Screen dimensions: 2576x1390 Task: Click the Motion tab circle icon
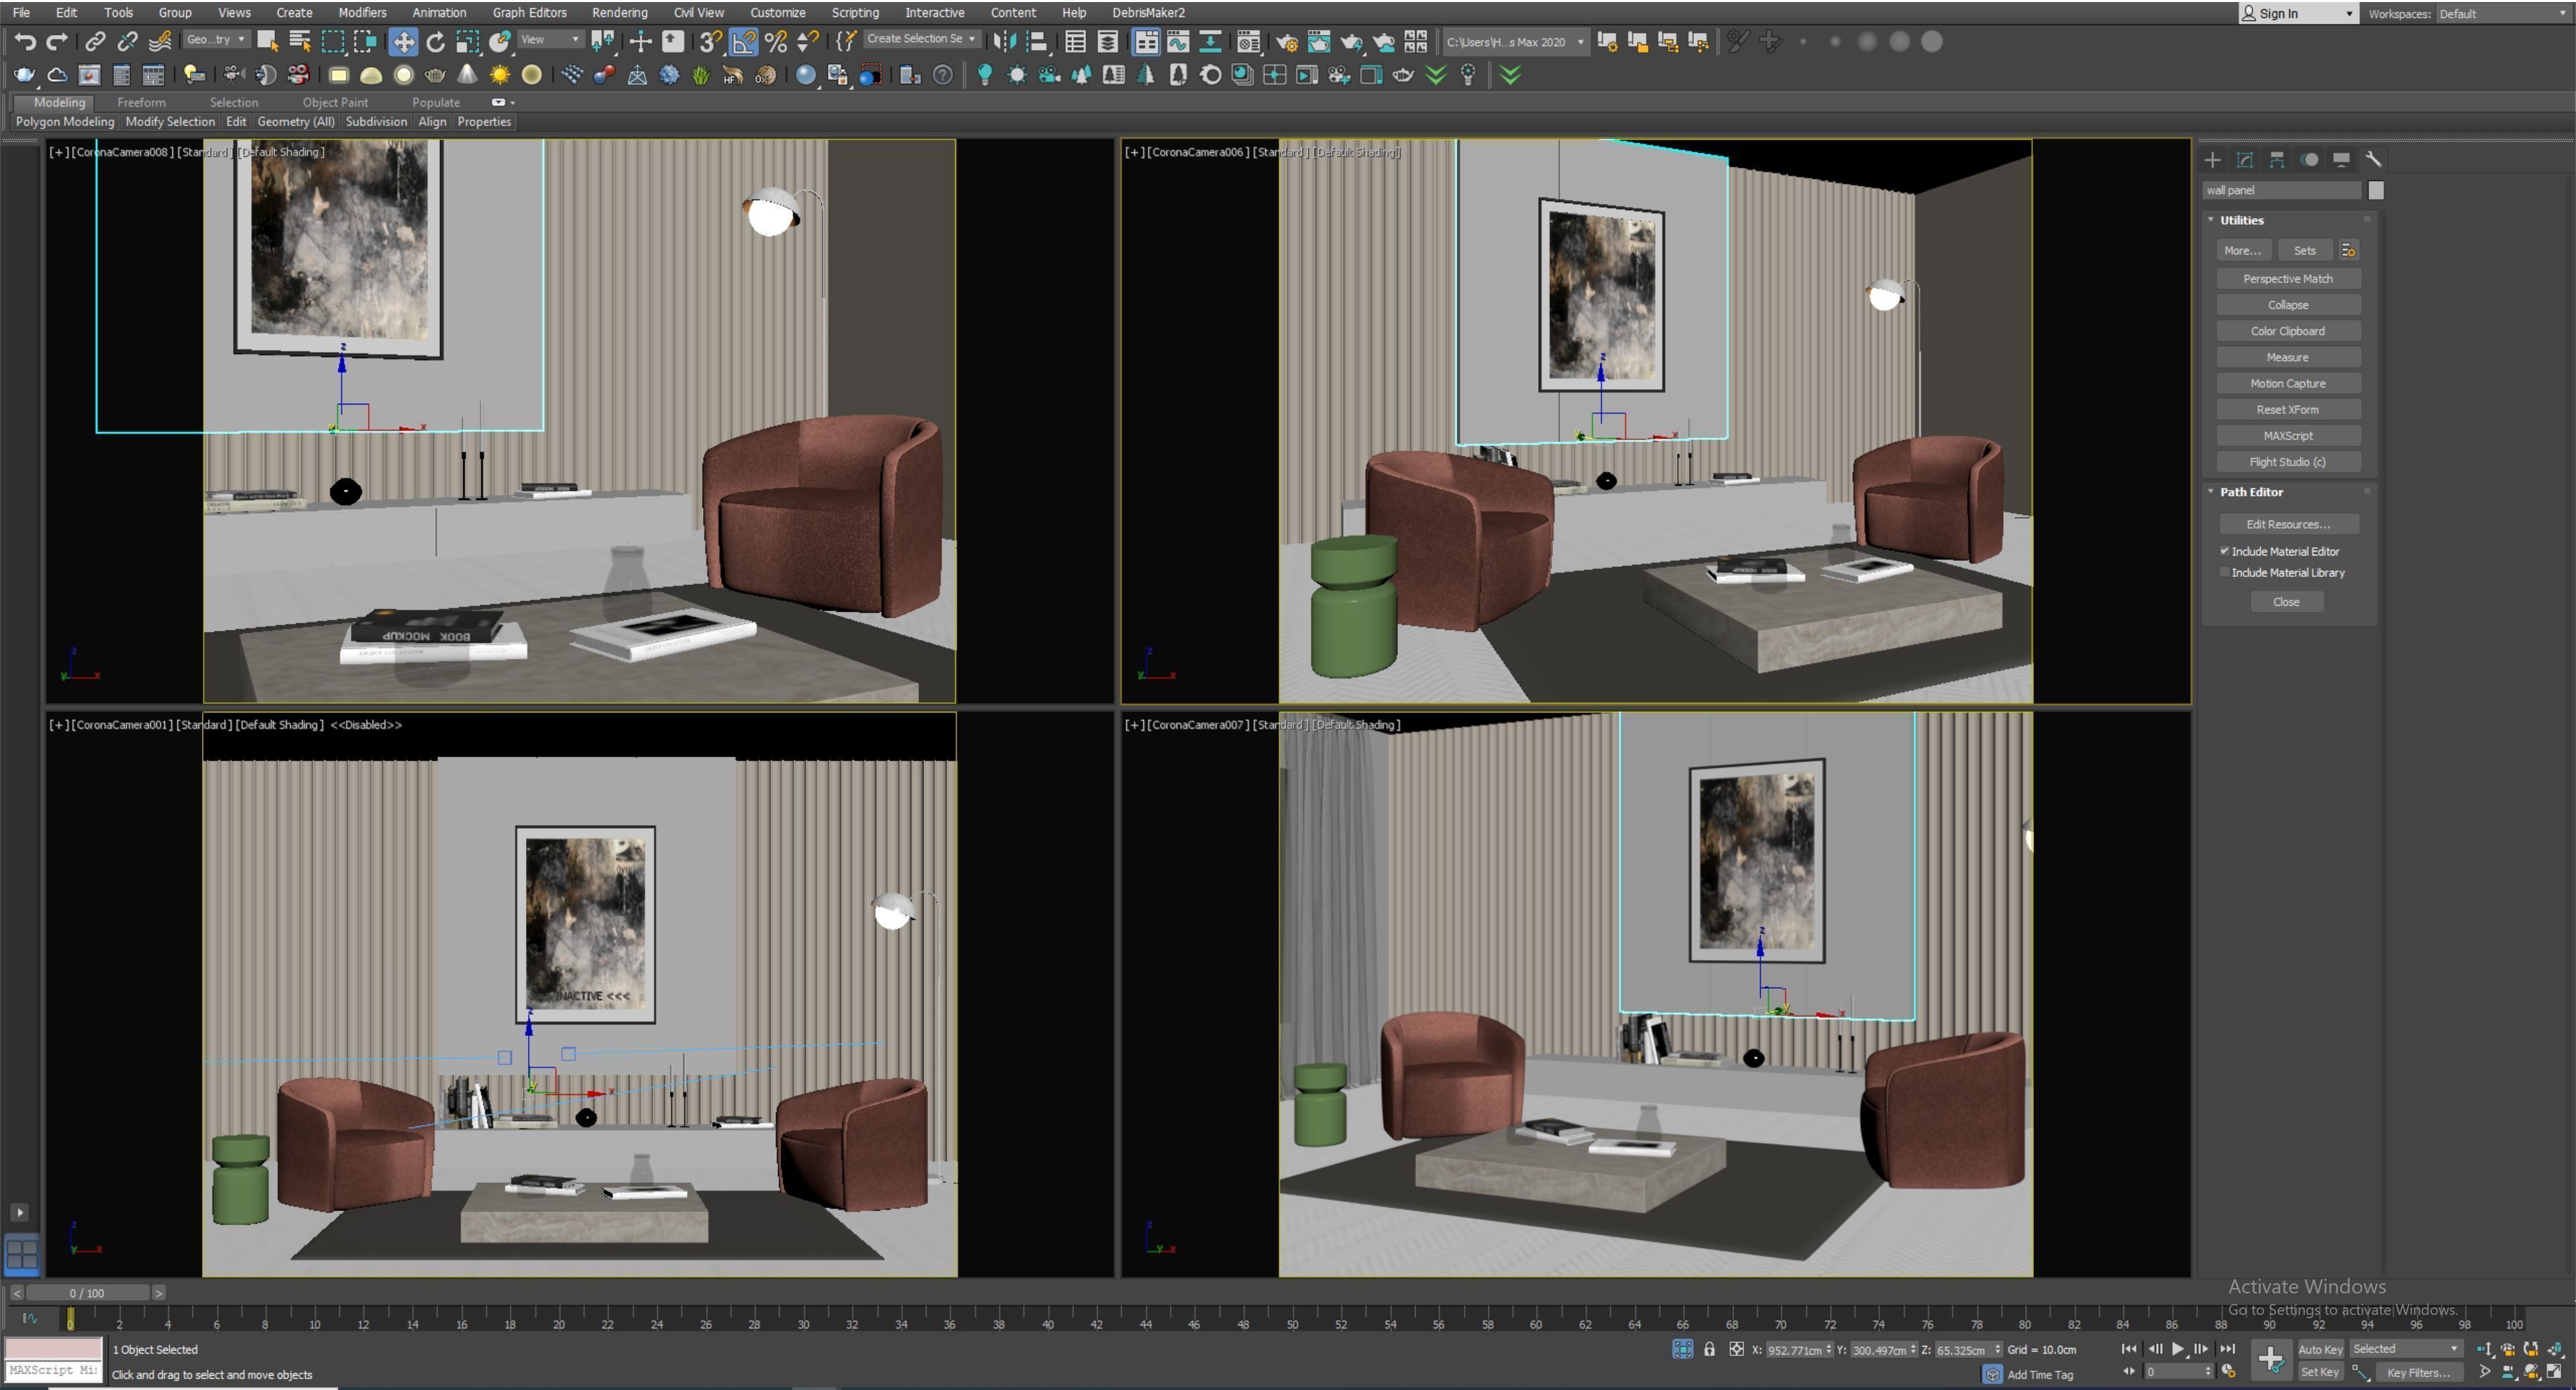(x=2309, y=160)
